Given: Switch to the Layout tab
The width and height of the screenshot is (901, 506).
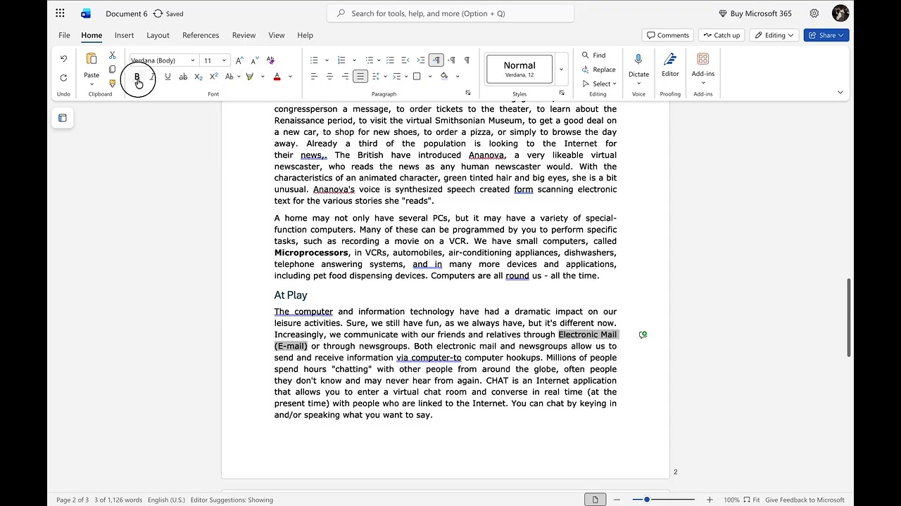Looking at the screenshot, I should [x=158, y=35].
